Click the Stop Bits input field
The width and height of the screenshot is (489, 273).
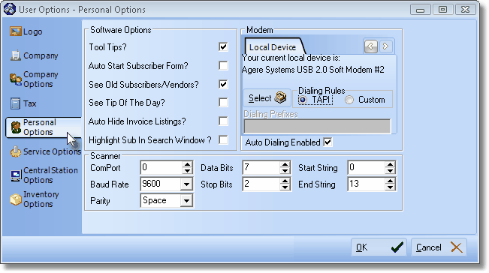pos(261,184)
